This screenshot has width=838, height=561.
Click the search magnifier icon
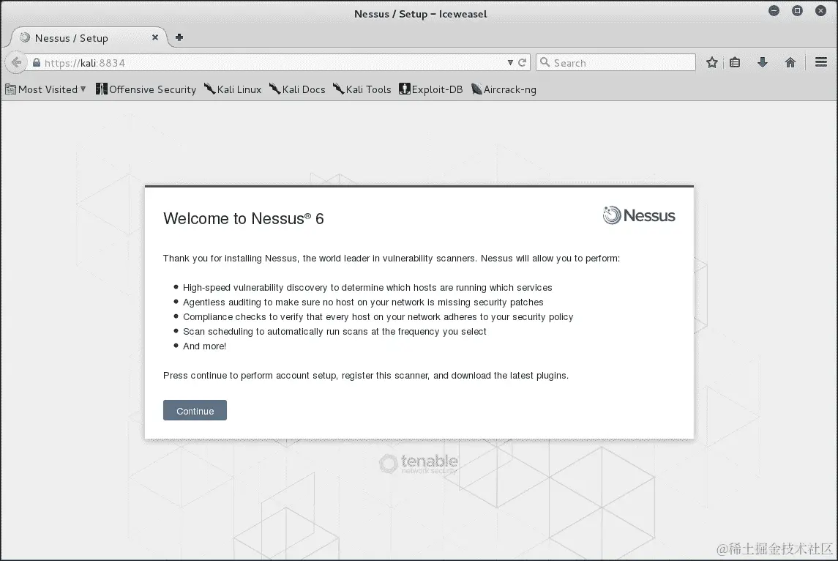click(x=545, y=62)
